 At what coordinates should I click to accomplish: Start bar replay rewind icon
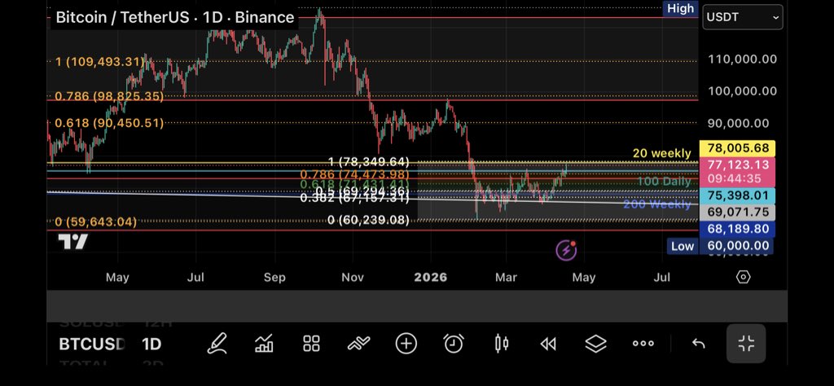pyautogui.click(x=548, y=344)
